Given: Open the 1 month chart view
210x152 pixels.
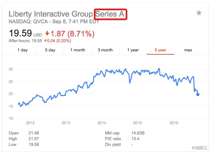Looking at the screenshot, I should pyautogui.click(x=78, y=50).
